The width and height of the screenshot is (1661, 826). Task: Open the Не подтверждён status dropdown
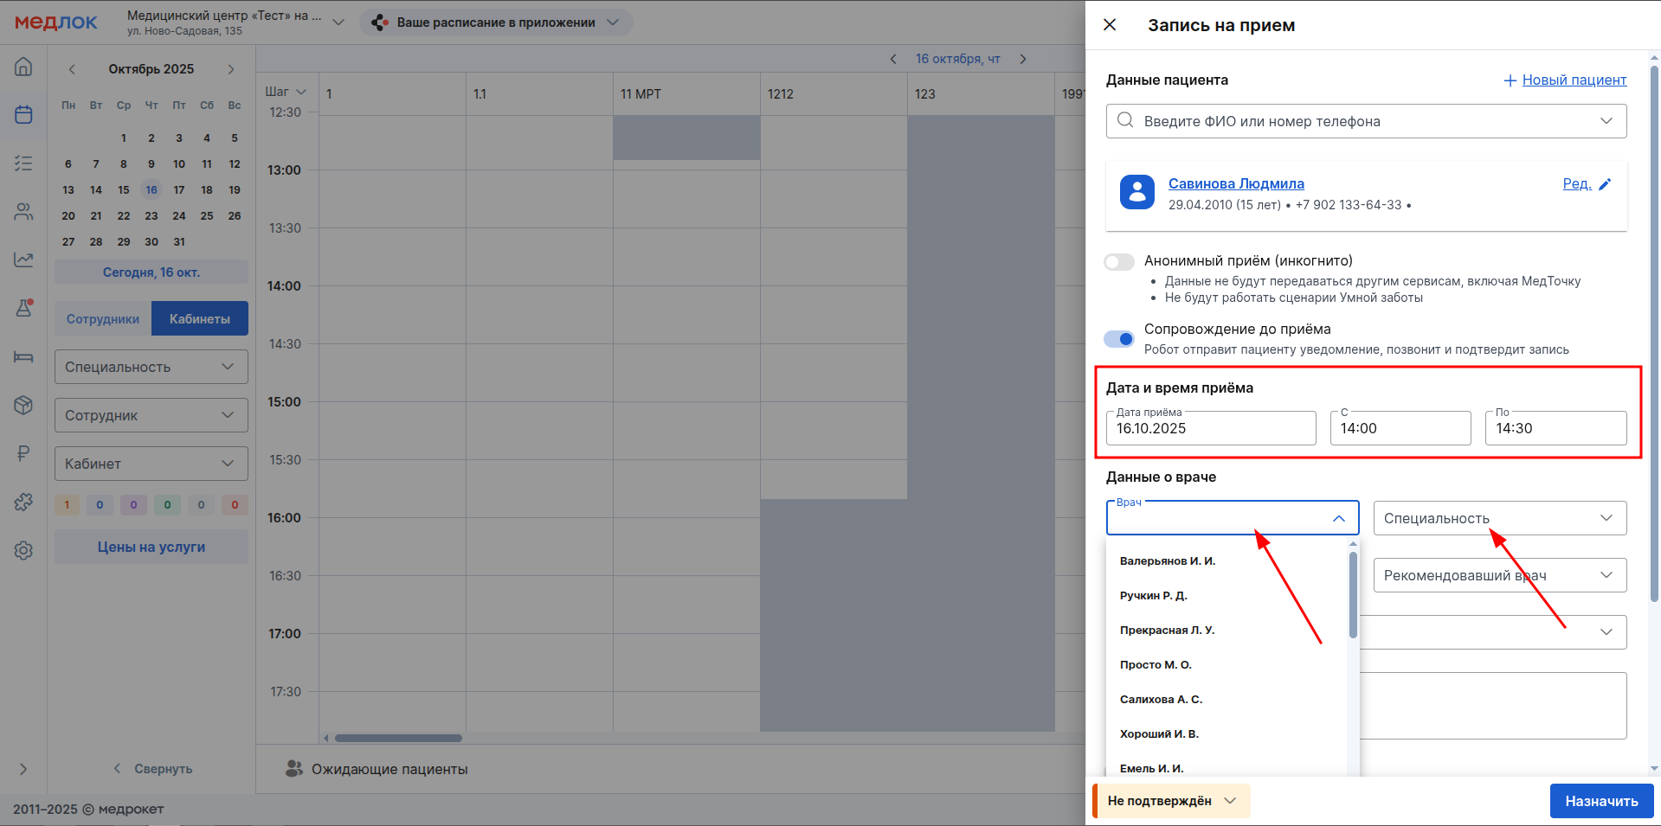point(1171,801)
